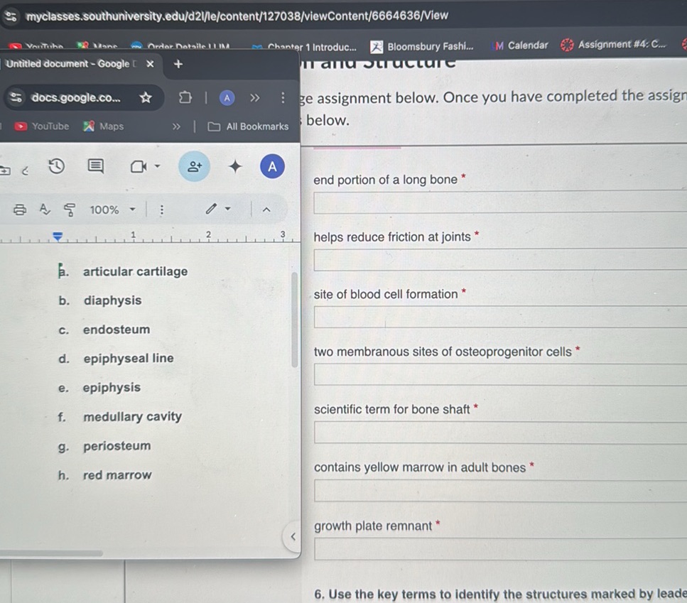The image size is (687, 603).
Task: Open a new browser tab
Action: click(x=178, y=64)
